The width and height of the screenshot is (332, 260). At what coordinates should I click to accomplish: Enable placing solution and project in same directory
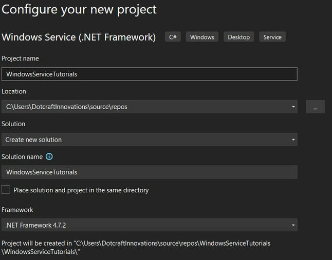coord(6,190)
